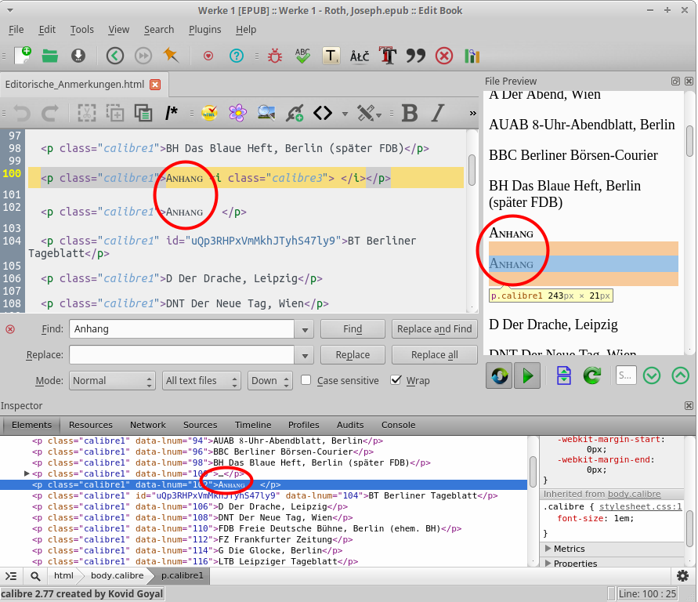Click the Replace and Find button
The height and width of the screenshot is (602, 698).
pos(434,329)
